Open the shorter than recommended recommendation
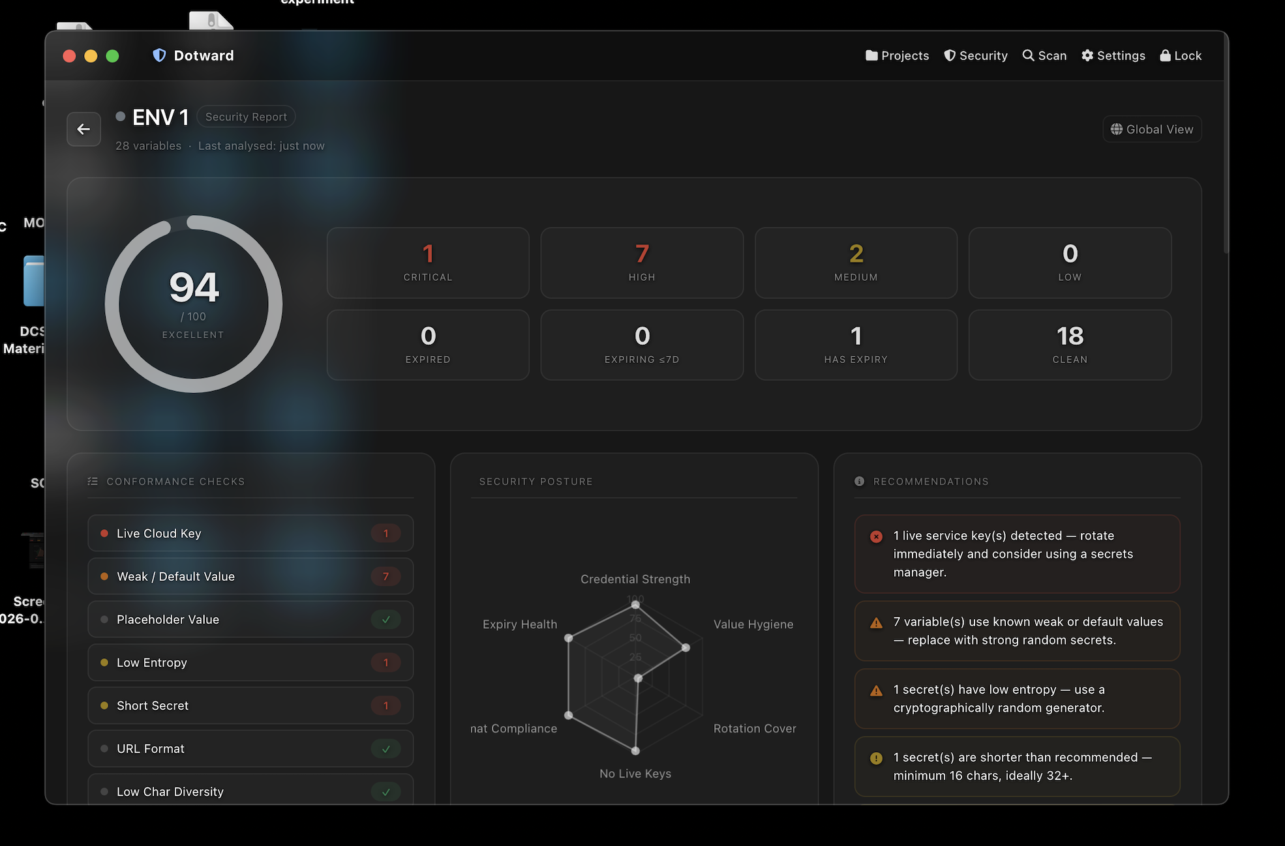Viewport: 1285px width, 846px height. tap(1017, 766)
